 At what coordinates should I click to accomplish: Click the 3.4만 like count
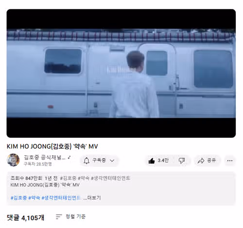[x=163, y=161]
